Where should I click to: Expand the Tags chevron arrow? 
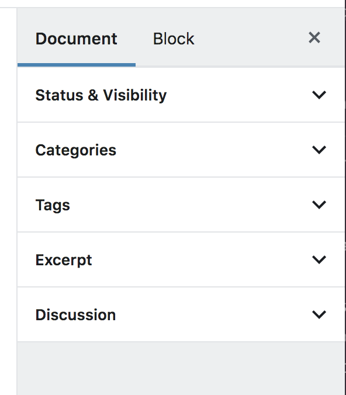[319, 205]
